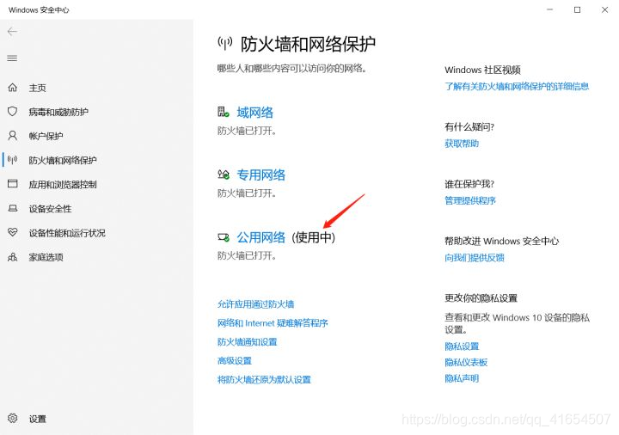Click the heart icon for 设备性能和运行状况

(13, 232)
